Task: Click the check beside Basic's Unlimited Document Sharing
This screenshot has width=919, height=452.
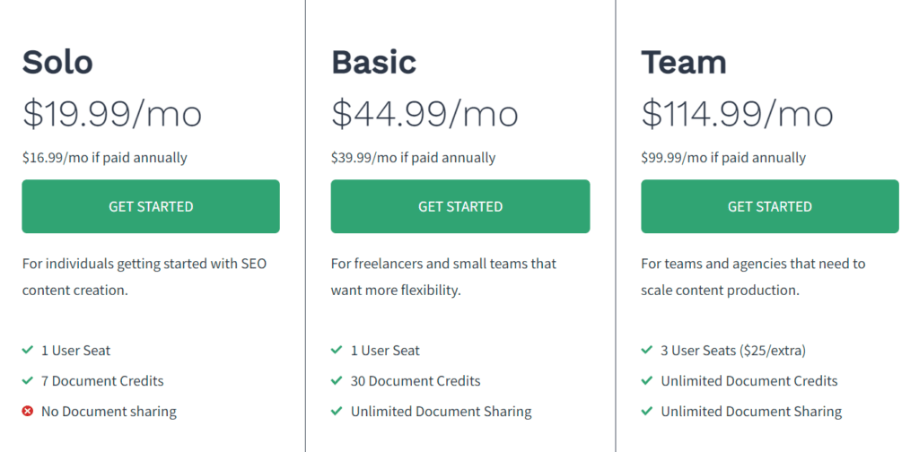Action: pyautogui.click(x=337, y=412)
